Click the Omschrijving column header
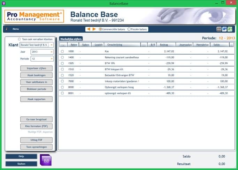The width and height of the screenshot is (238, 170). [x=122, y=45]
